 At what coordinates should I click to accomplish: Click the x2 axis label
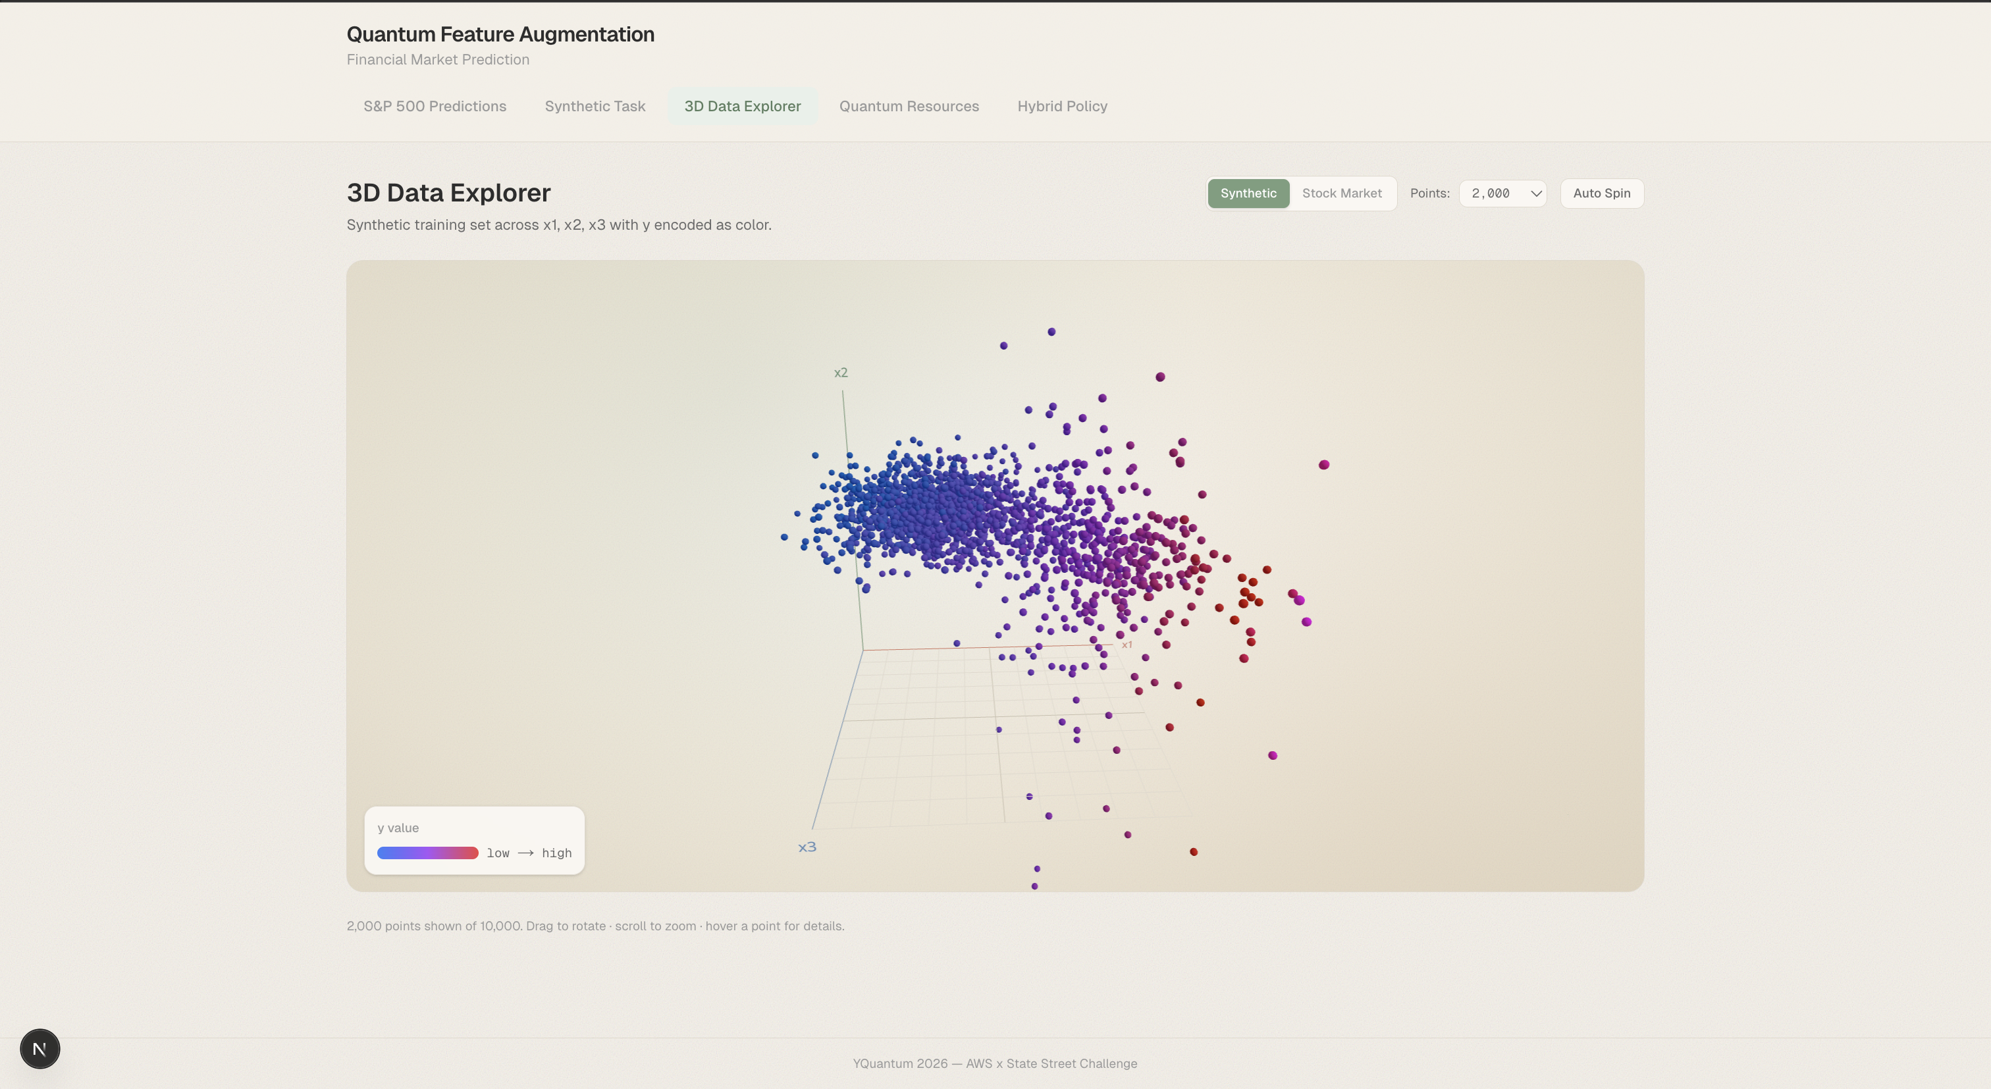coord(840,373)
